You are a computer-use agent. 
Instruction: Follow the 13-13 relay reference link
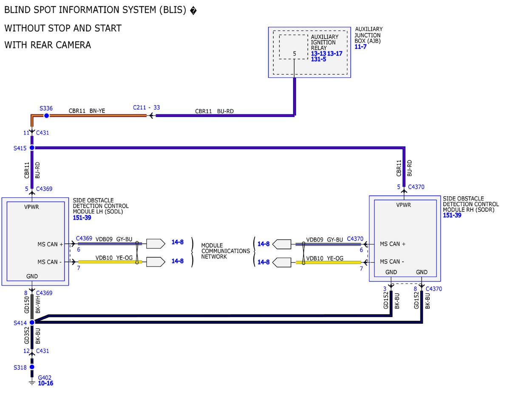click(318, 54)
